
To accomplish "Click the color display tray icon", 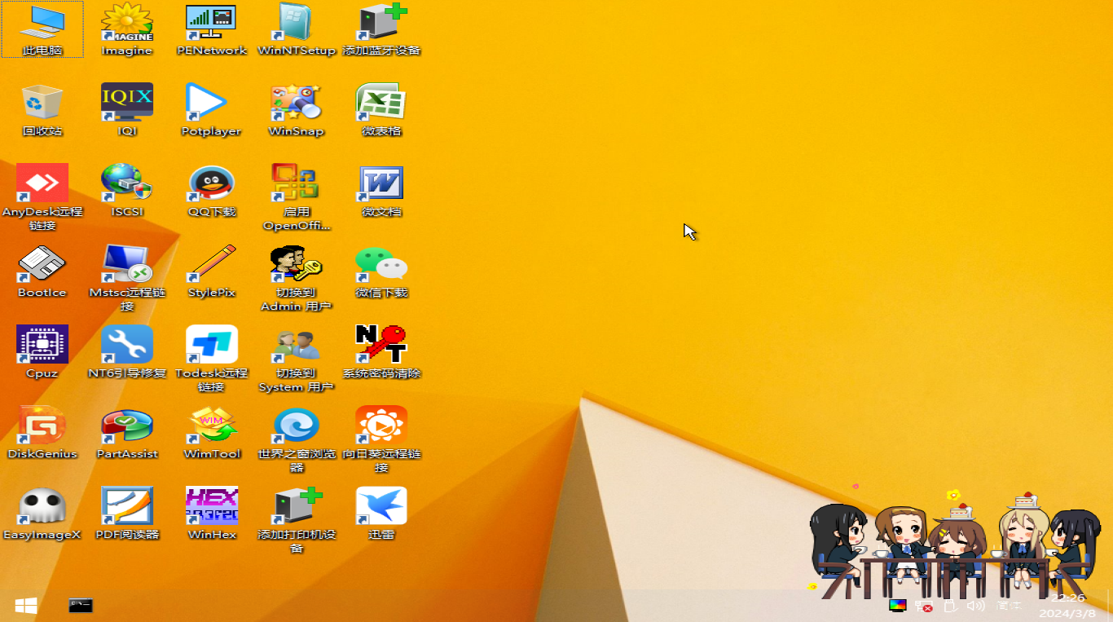I will 897,606.
